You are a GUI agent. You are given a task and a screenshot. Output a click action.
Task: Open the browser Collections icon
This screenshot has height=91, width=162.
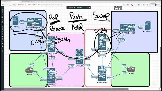[x=147, y=5]
